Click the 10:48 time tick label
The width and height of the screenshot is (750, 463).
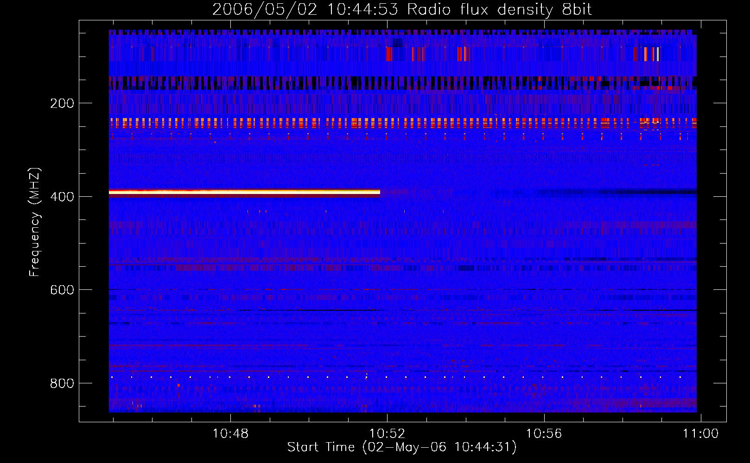pyautogui.click(x=230, y=434)
